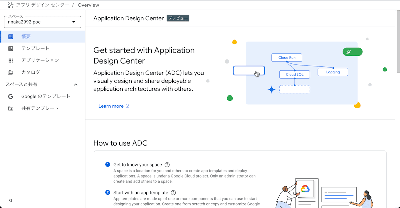Select 概要 in the sidebar

point(43,37)
